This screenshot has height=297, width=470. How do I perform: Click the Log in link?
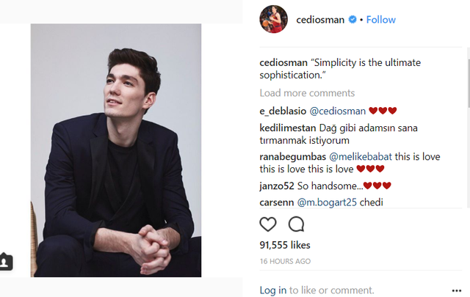(x=272, y=290)
